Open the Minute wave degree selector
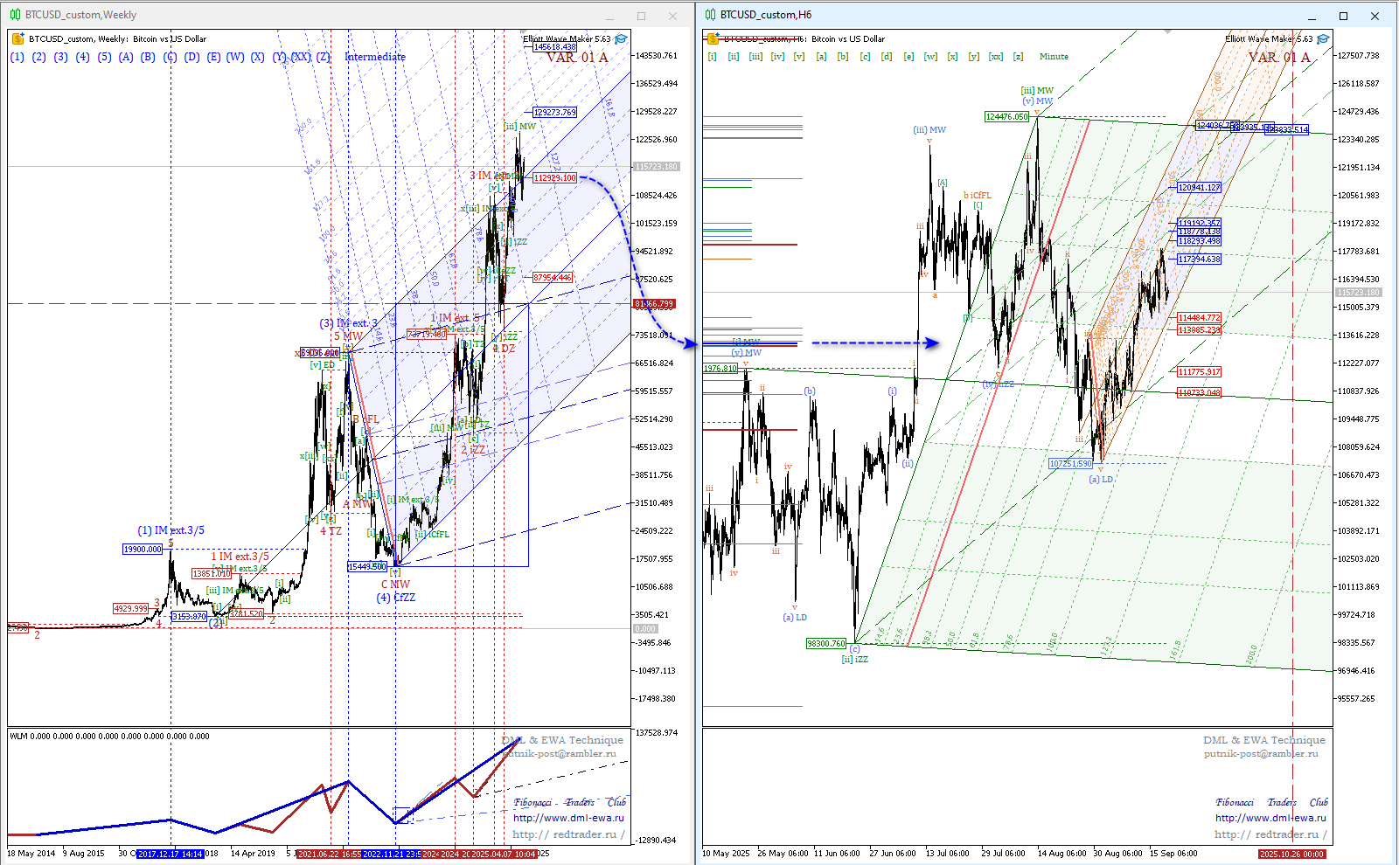The width and height of the screenshot is (1399, 865). 1054,57
